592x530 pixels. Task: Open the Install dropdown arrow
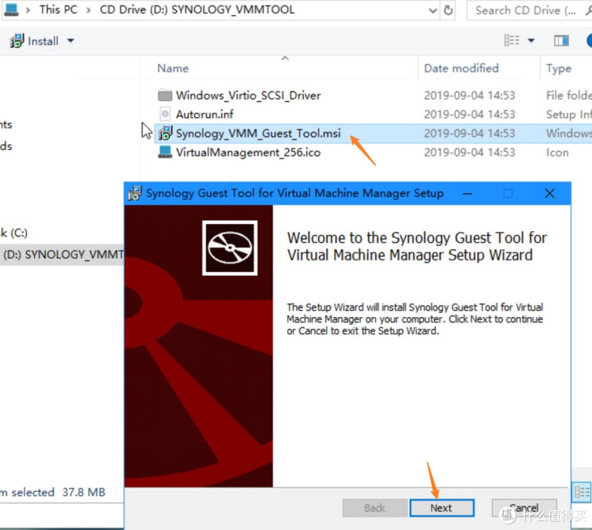coord(70,40)
